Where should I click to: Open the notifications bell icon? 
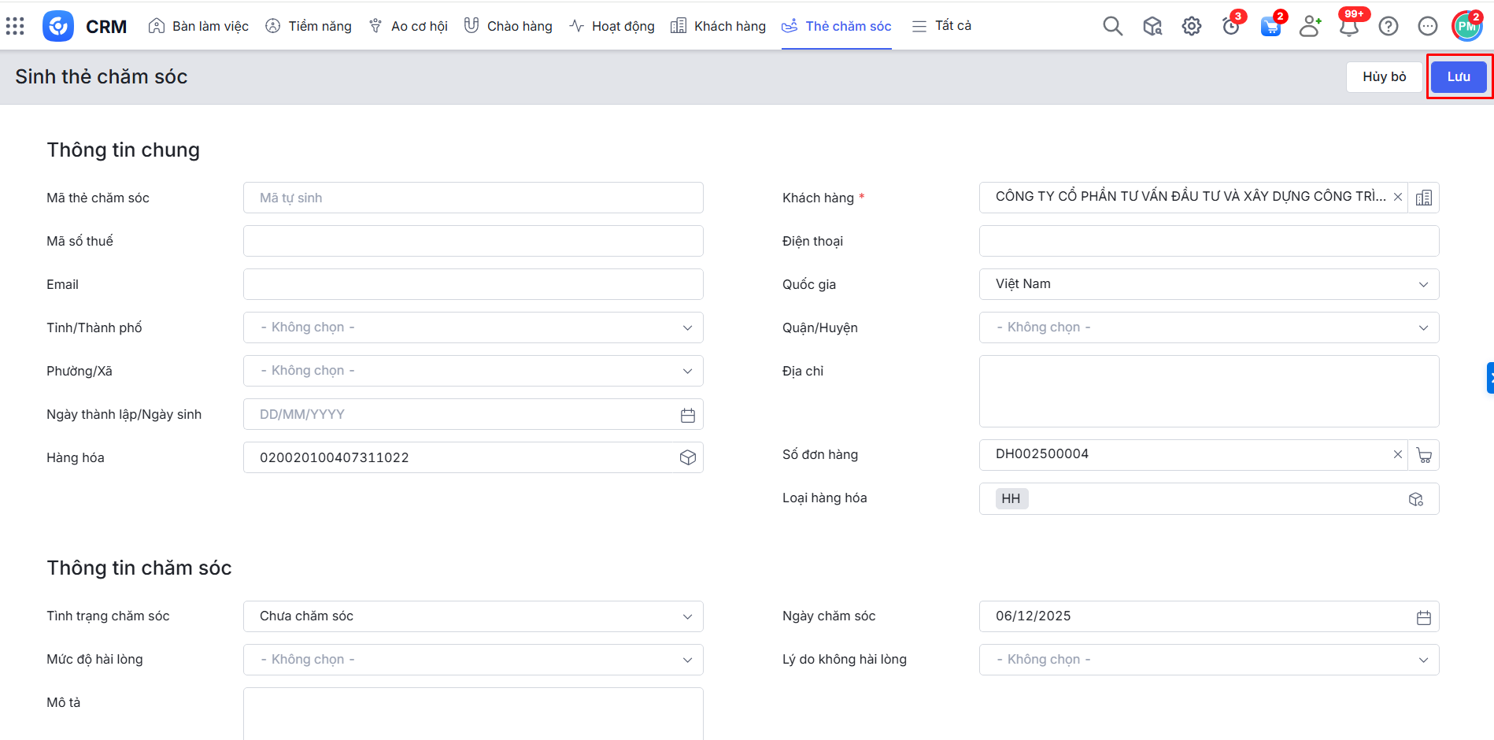(1348, 27)
